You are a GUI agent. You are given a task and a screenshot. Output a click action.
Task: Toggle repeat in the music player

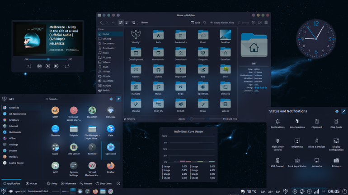click(67, 66)
